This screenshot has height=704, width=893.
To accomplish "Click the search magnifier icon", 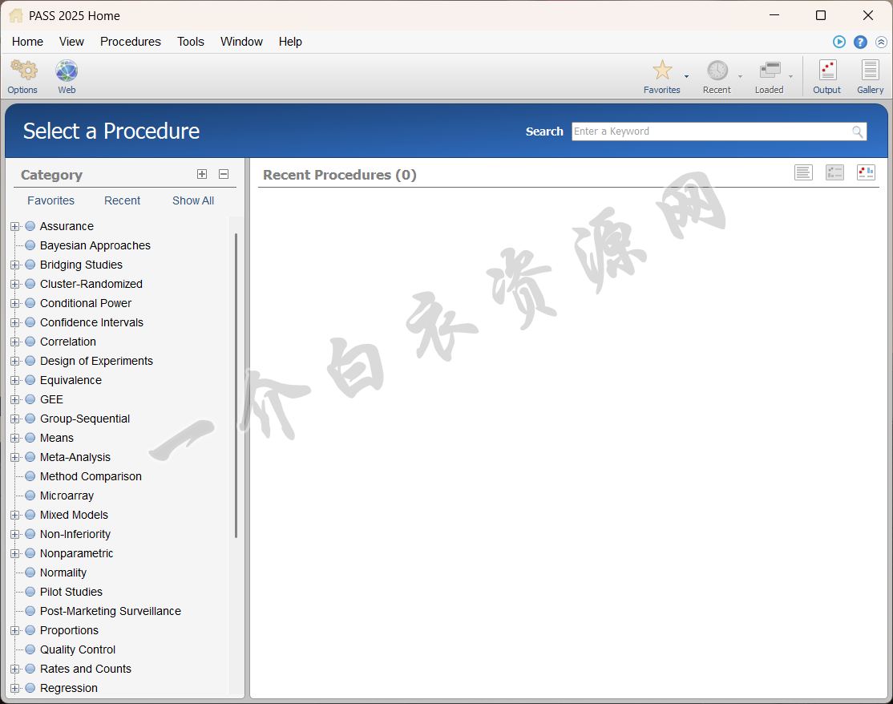I will coord(857,132).
